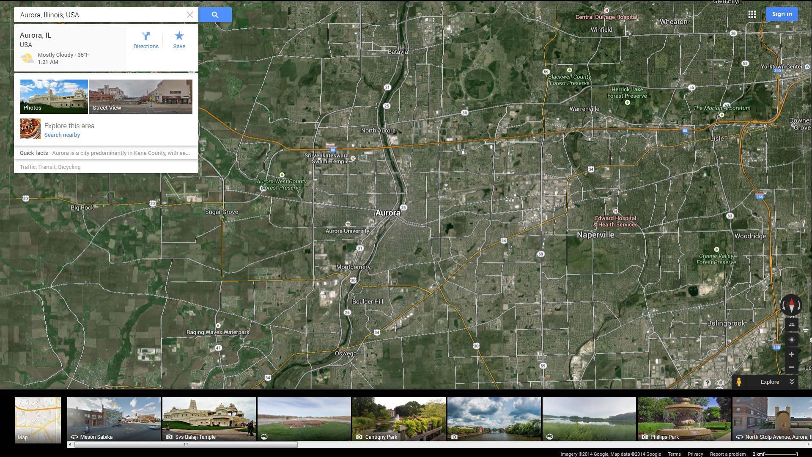812x457 pixels.
Task: Click the horizontal carousel scrollbar
Action: click(186, 444)
